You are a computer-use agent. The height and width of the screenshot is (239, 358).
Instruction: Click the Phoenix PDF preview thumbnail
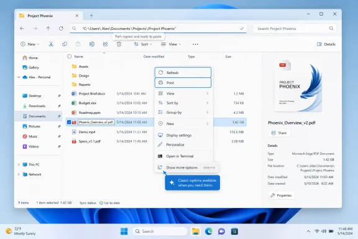pos(298,85)
